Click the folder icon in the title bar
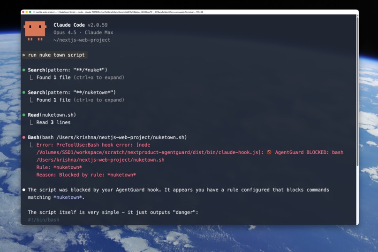Viewport: 378px width, 252px height. 34,12
